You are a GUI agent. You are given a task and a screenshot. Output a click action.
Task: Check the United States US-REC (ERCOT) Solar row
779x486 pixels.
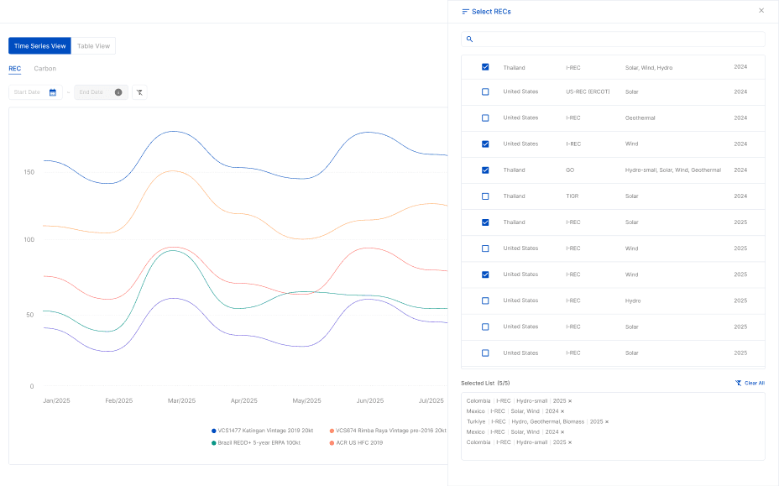coord(485,92)
